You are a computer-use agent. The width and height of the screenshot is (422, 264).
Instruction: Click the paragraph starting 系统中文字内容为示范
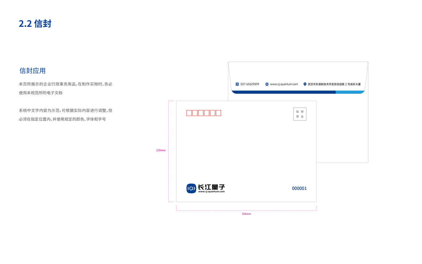[x=65, y=115]
